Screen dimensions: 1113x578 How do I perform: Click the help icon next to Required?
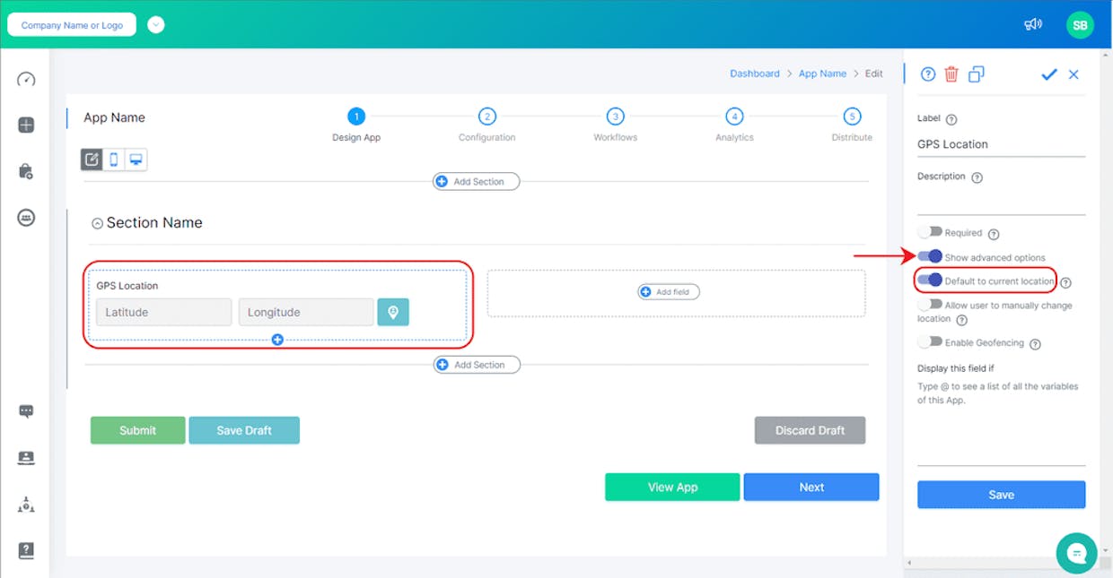coord(994,234)
